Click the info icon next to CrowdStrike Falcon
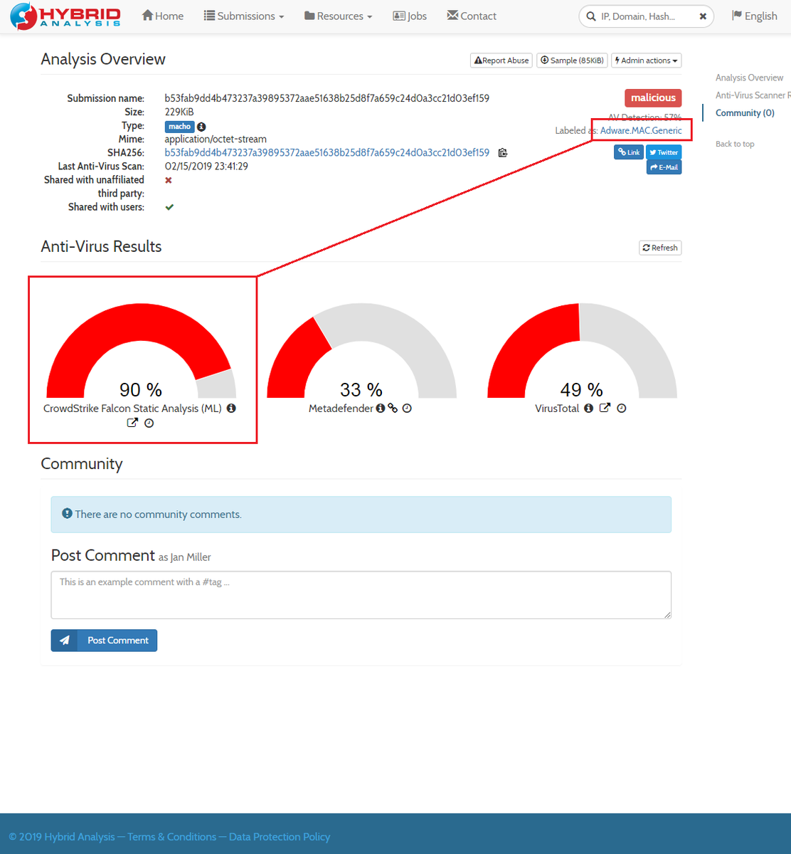 pos(231,408)
